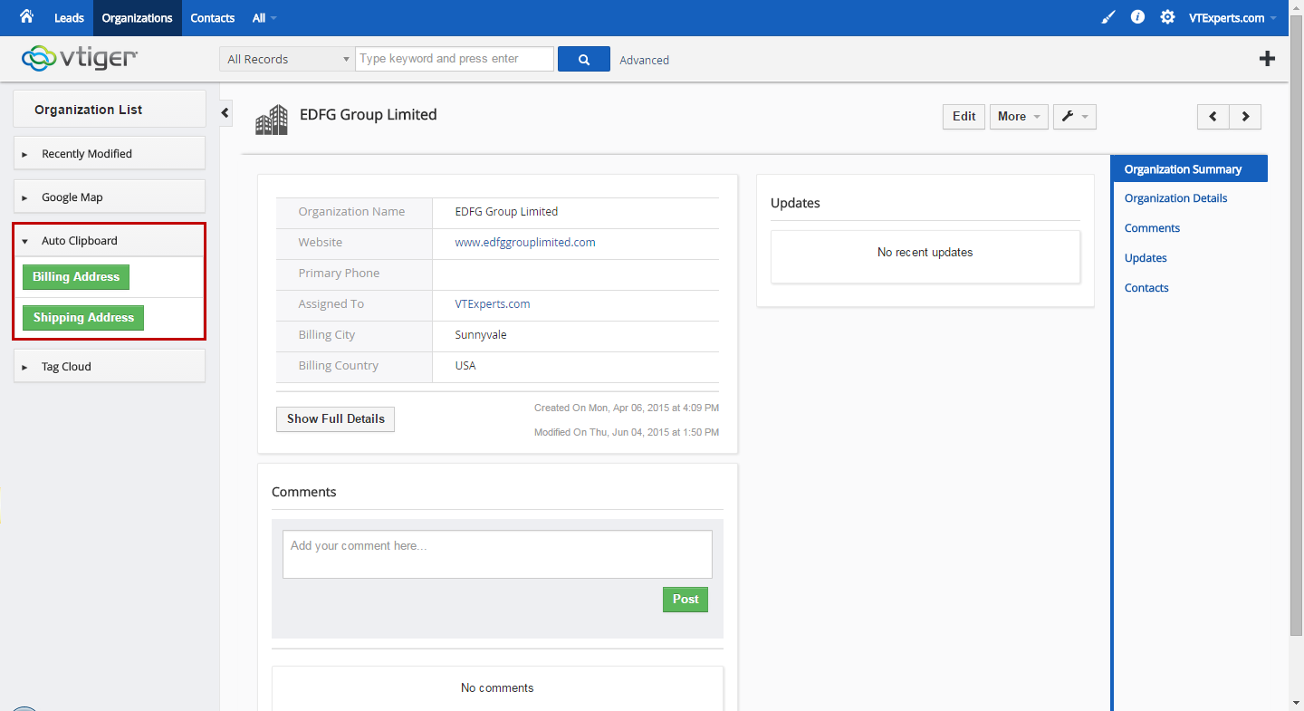Click the magnifier search button
The height and width of the screenshot is (711, 1304).
tap(584, 59)
